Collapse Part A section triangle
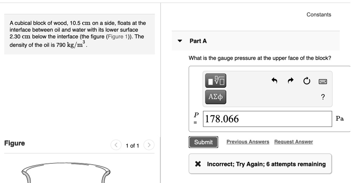360x183 pixels. click(x=180, y=41)
